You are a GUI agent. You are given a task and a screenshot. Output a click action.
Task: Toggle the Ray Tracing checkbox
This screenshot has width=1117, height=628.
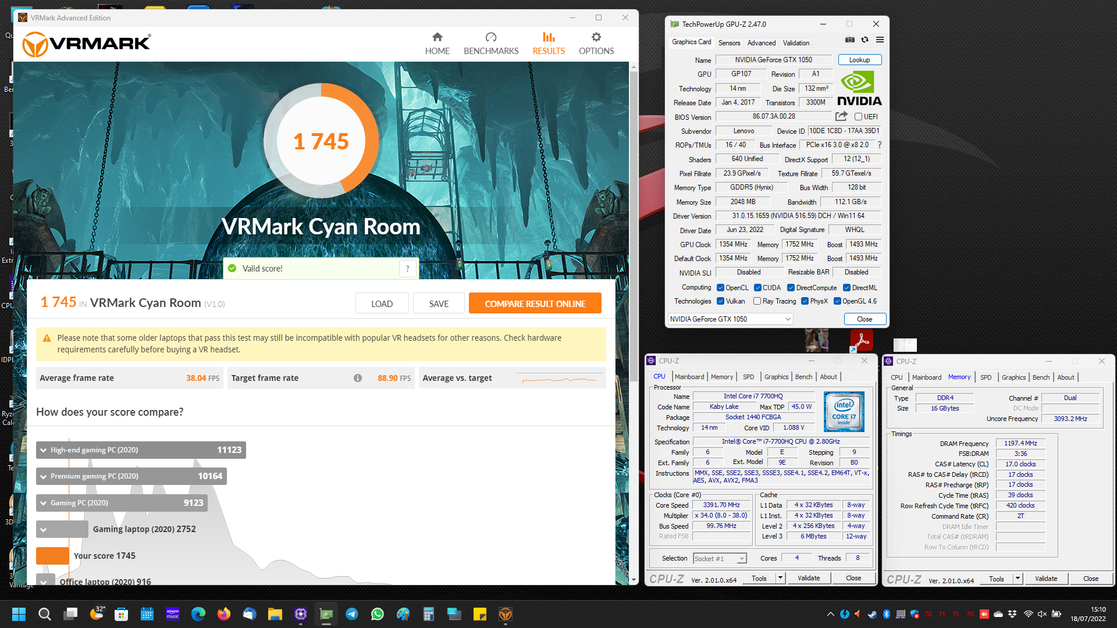point(757,301)
